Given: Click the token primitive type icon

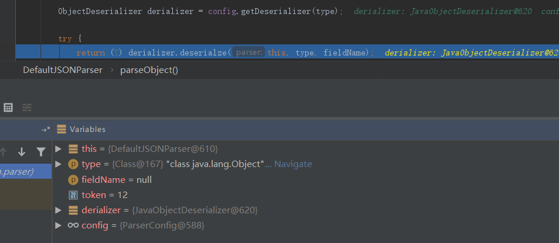Looking at the screenshot, I should click(x=73, y=195).
